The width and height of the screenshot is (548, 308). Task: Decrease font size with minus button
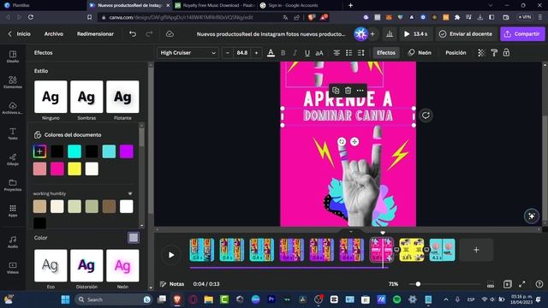pos(228,53)
